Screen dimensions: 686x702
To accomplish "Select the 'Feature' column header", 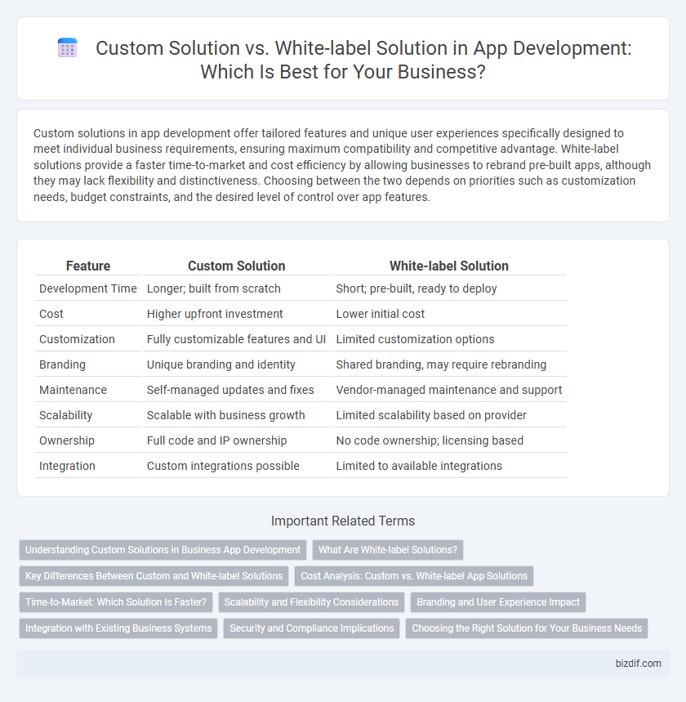I will (x=88, y=266).
